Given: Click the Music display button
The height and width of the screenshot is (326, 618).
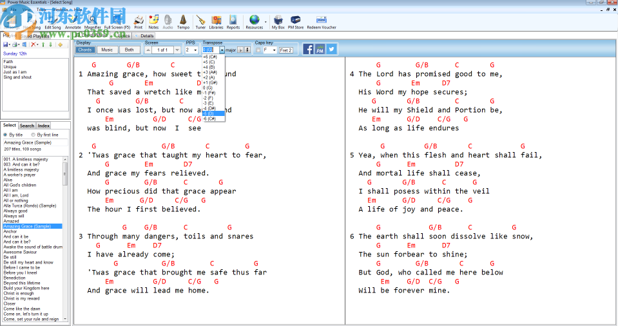Looking at the screenshot, I should click(x=107, y=50).
